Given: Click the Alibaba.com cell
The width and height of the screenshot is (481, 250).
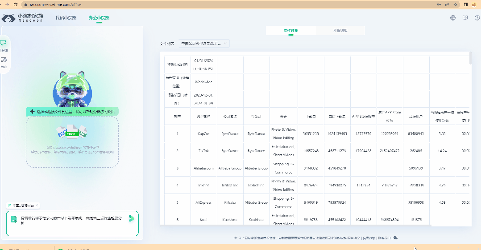Looking at the screenshot, I should pyautogui.click(x=203, y=168).
